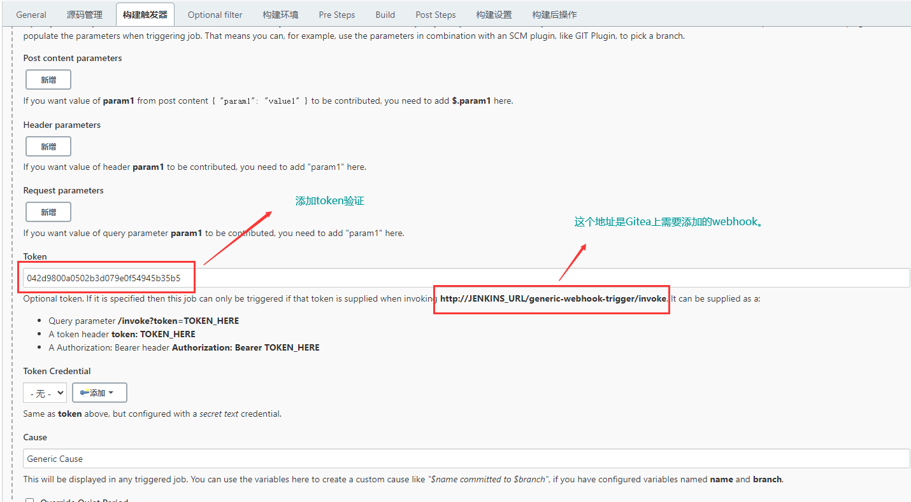
Task: Go to the Optional filter tab
Action: click(215, 15)
